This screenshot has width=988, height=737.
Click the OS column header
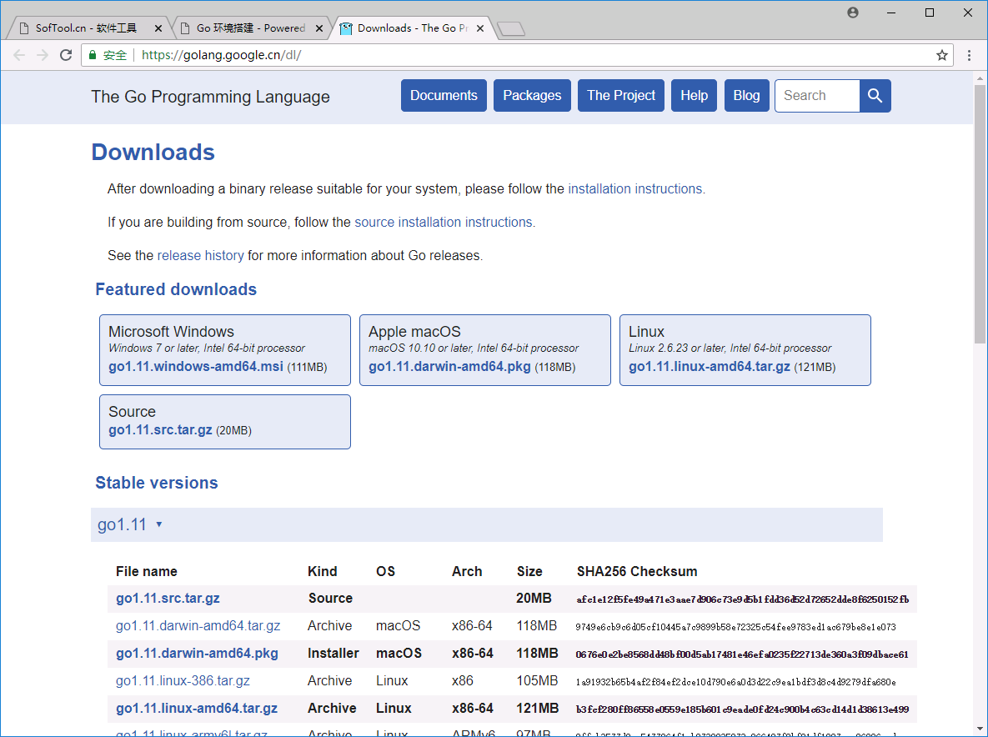pyautogui.click(x=386, y=571)
